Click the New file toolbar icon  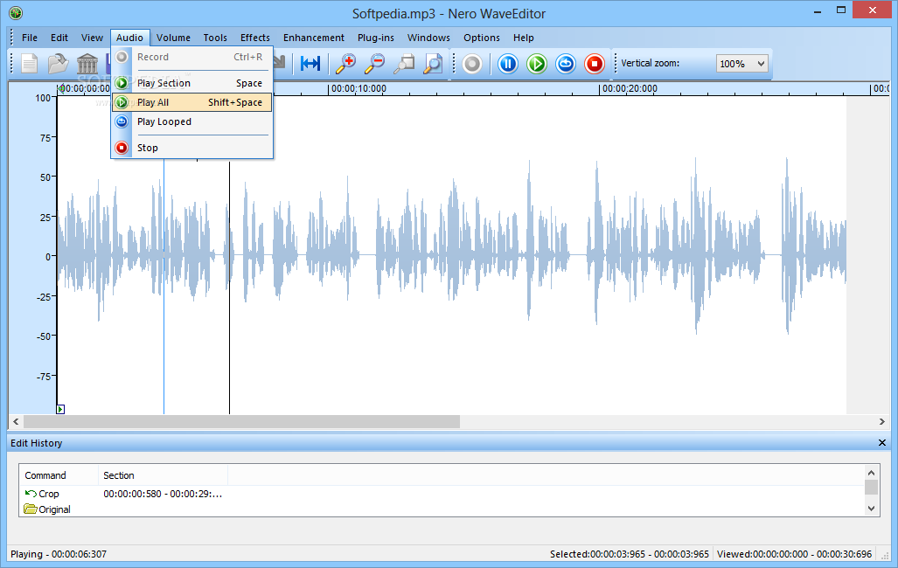pyautogui.click(x=30, y=64)
